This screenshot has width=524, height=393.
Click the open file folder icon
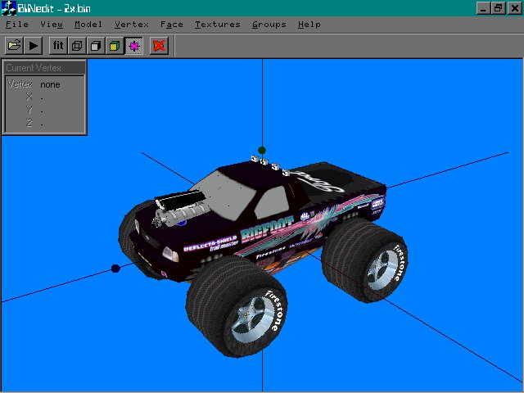tap(14, 45)
